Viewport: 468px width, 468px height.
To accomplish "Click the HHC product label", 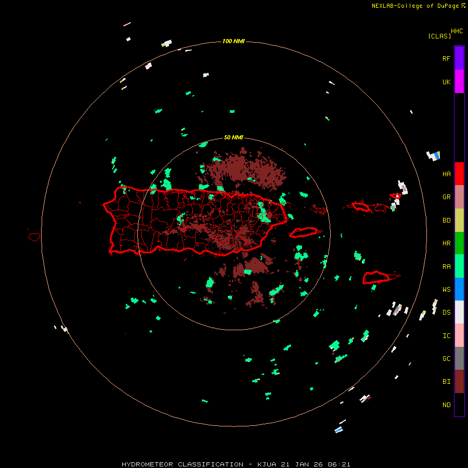I will 457,31.
